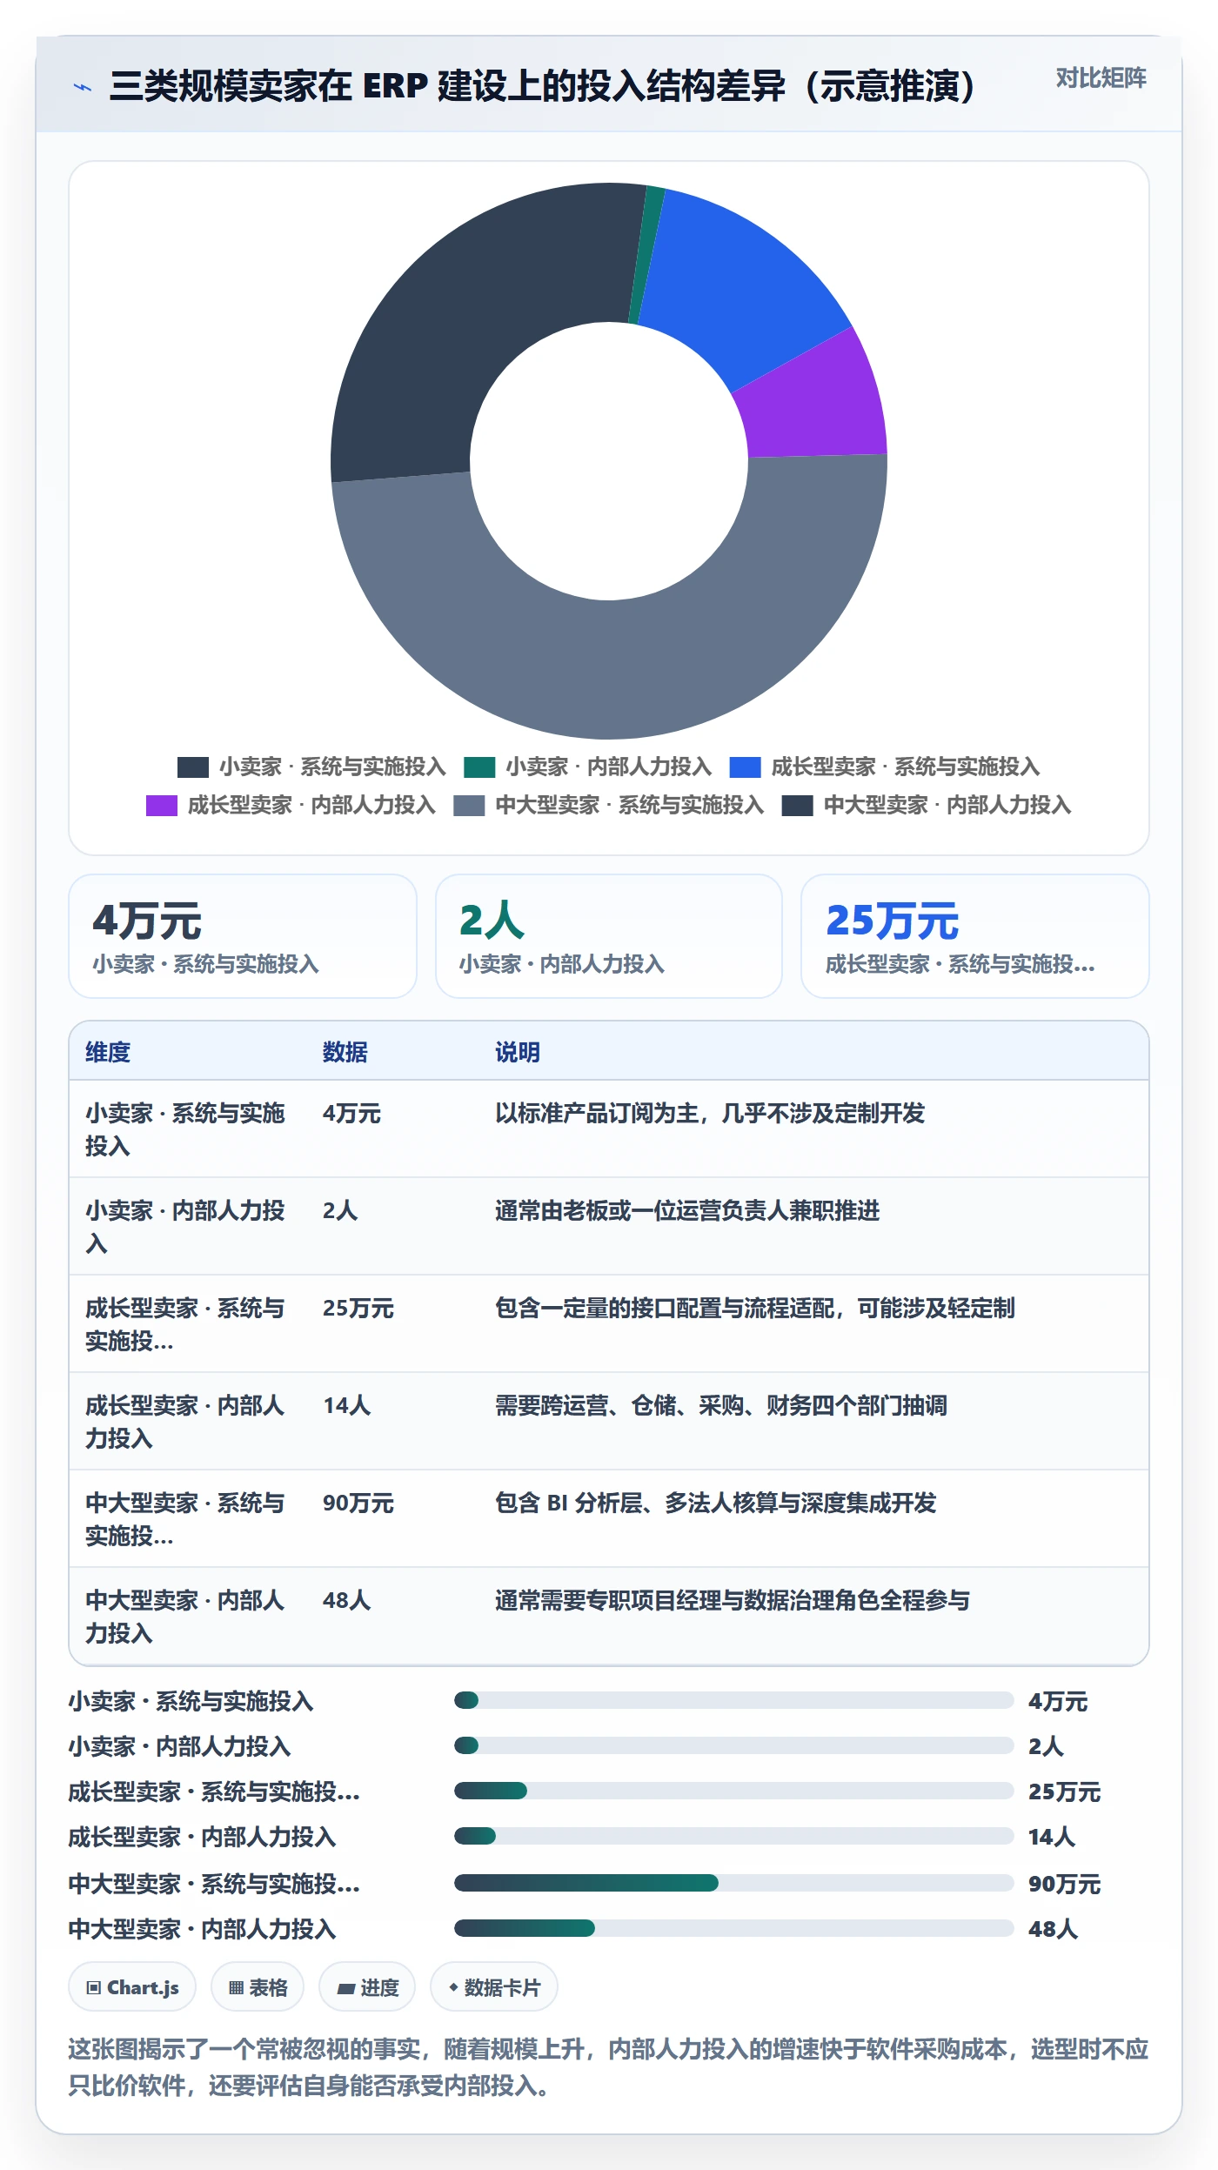Click the description 通常由老板或一位运营负责人兼职推进
1218x2170 pixels.
(x=687, y=1210)
